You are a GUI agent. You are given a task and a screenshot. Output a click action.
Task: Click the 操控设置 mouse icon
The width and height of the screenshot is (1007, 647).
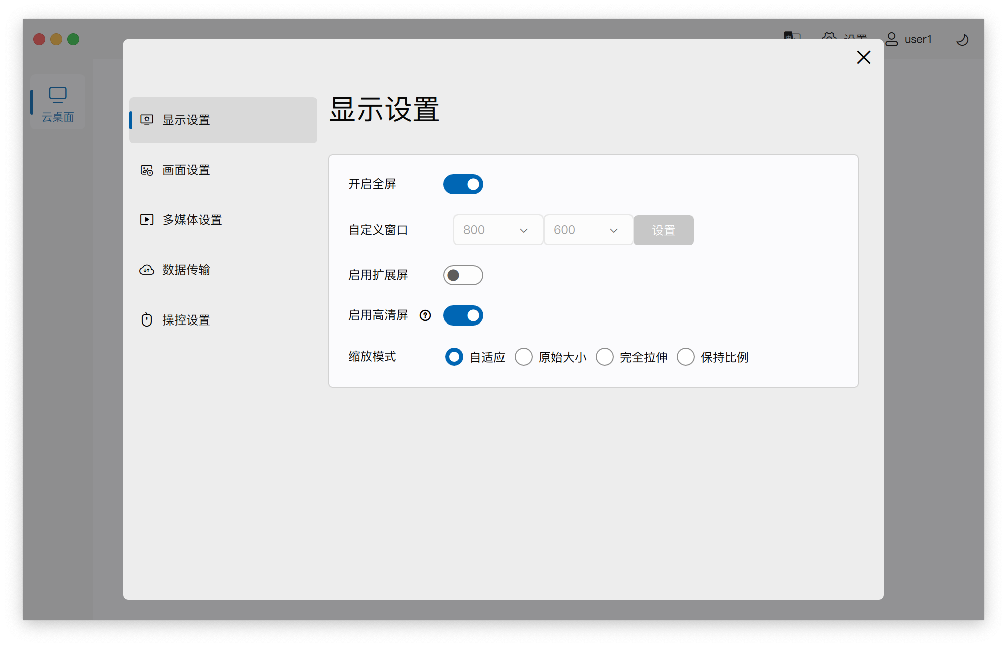click(x=147, y=320)
